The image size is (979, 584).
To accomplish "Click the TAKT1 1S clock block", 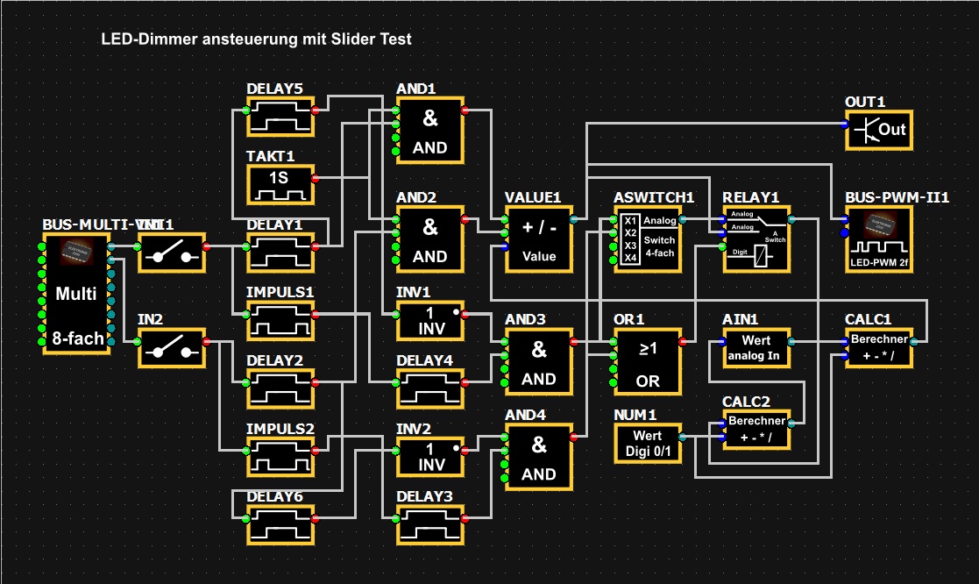I will (280, 184).
